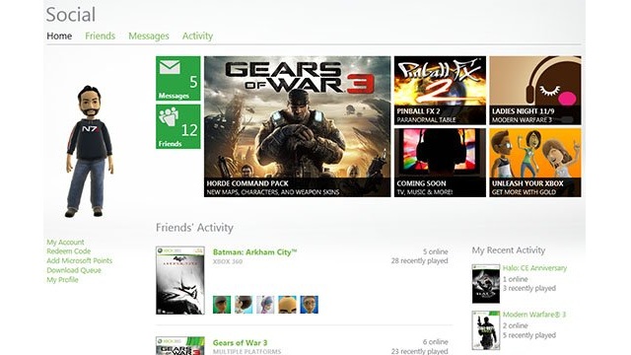Image resolution: width=631 pixels, height=355 pixels.
Task: Switch to the Activity tab
Action: point(197,35)
